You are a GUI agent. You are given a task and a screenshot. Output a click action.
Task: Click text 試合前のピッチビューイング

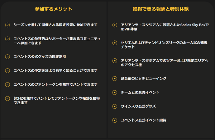click(x=144, y=79)
